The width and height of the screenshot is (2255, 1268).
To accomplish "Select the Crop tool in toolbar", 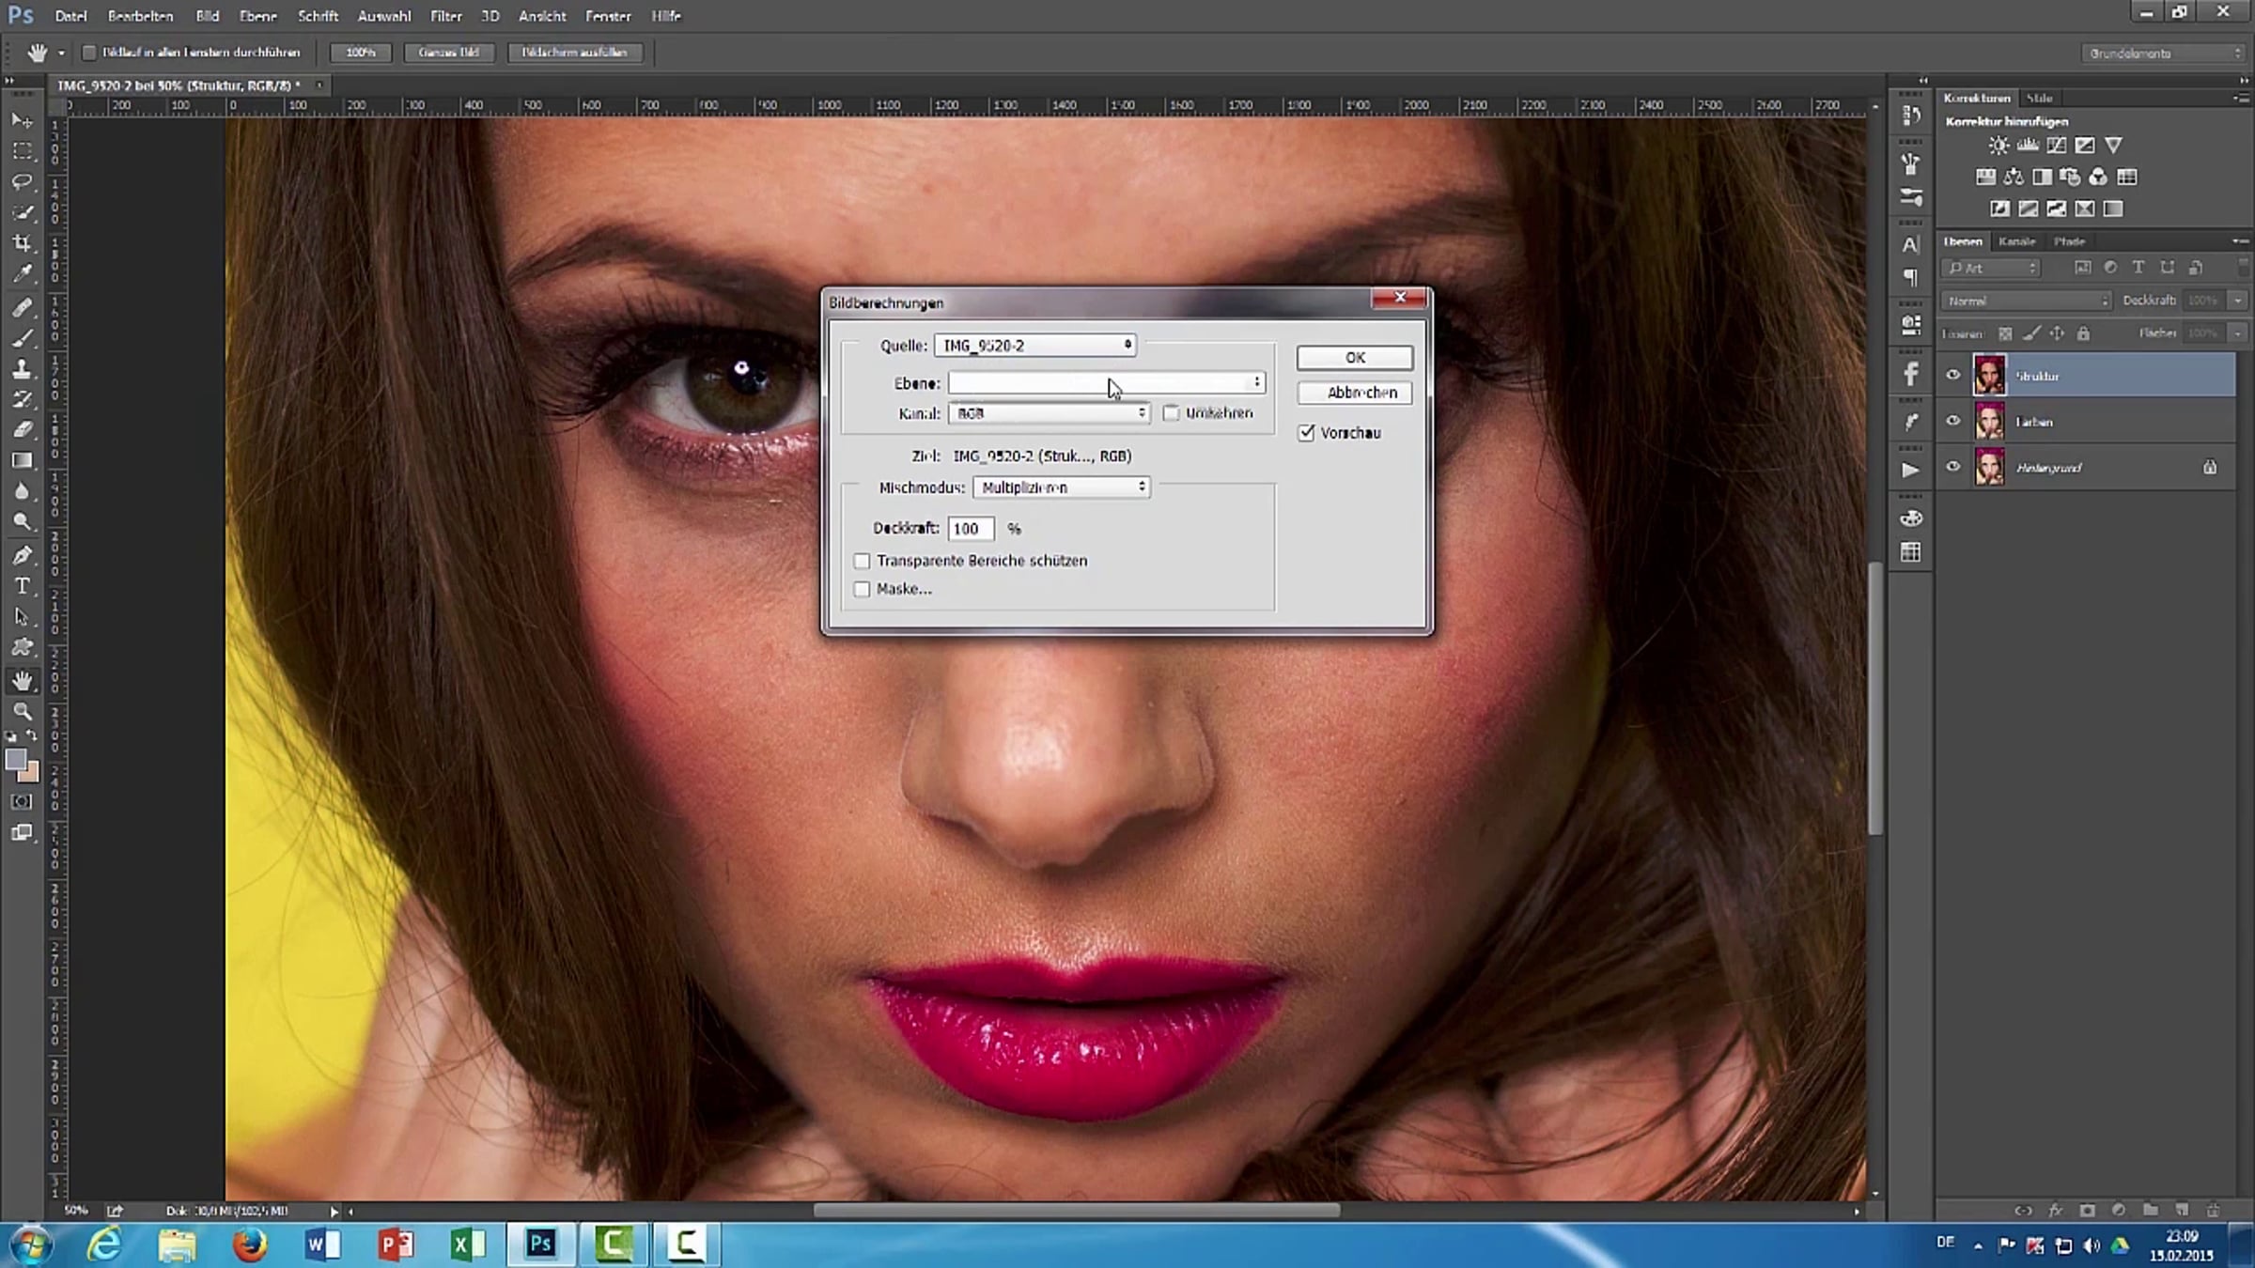I will click(x=22, y=243).
